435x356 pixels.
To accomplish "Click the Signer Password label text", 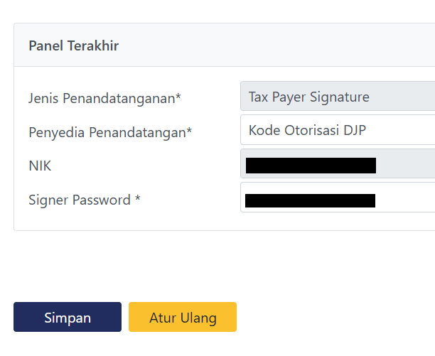I will [x=80, y=200].
